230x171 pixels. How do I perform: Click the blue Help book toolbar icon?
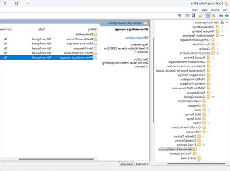193,16
